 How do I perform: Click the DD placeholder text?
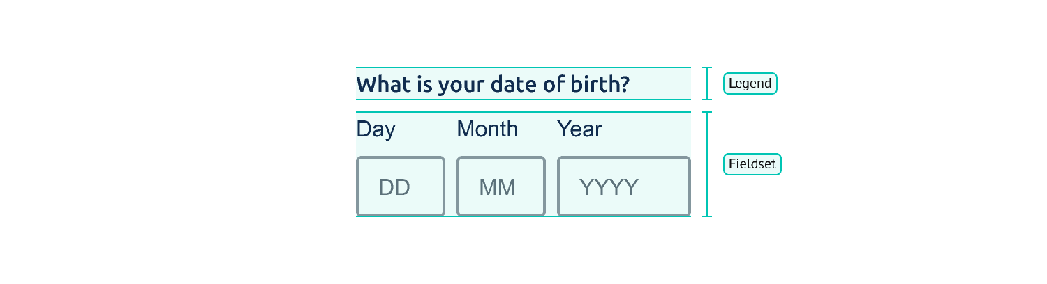pyautogui.click(x=394, y=187)
